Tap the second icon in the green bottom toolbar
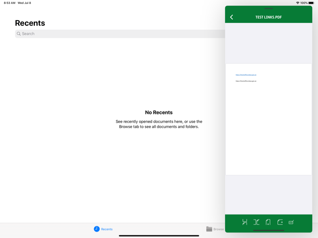318x238 pixels. 256,222
